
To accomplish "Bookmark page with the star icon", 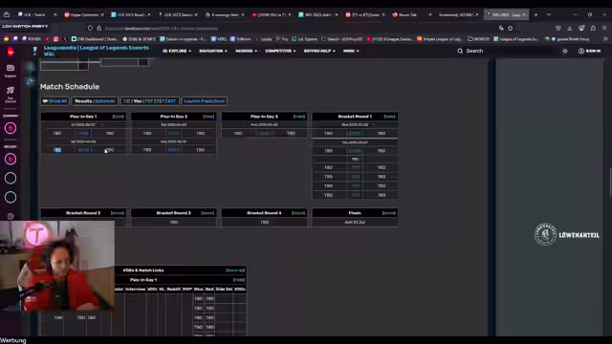I will 510,28.
